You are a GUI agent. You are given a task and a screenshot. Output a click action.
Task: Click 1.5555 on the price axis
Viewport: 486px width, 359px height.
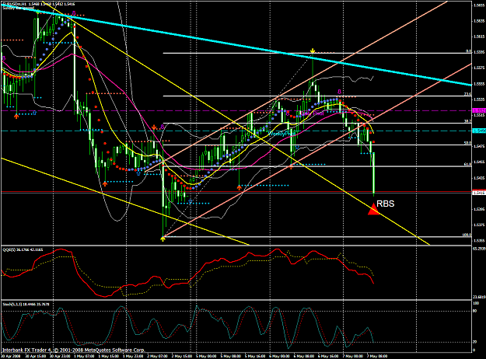pyautogui.click(x=480, y=84)
